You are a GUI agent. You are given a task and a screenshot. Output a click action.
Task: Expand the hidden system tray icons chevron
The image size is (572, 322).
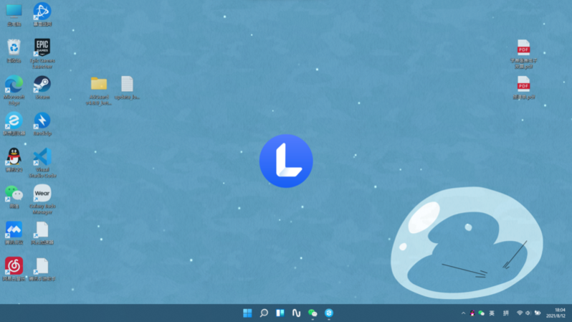pyautogui.click(x=463, y=313)
